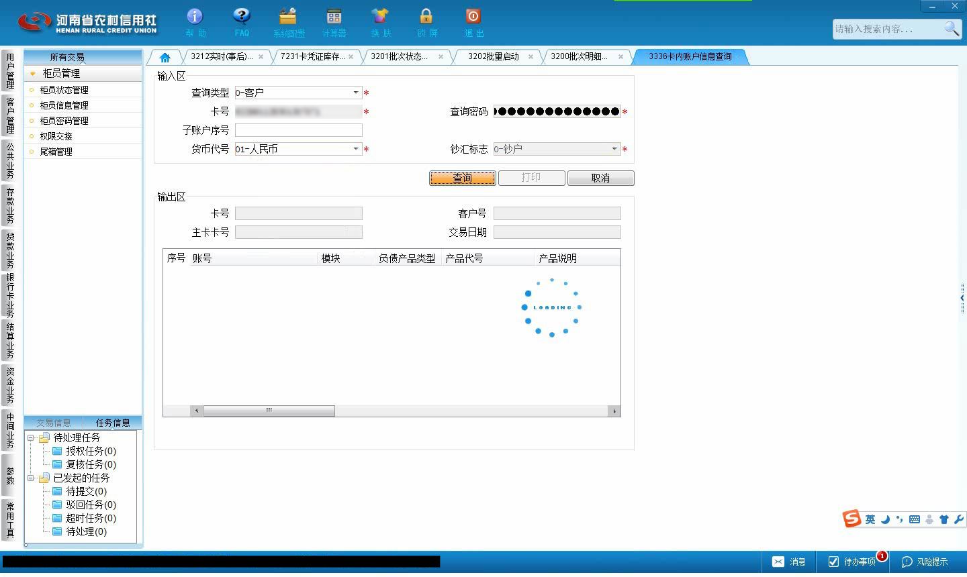The image size is (967, 577).
Task: Open the 换肤 skin-change shirt icon
Action: 380,17
